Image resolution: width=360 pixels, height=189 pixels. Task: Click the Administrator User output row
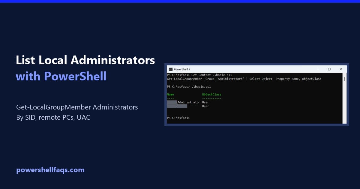pyautogui.click(x=188, y=102)
